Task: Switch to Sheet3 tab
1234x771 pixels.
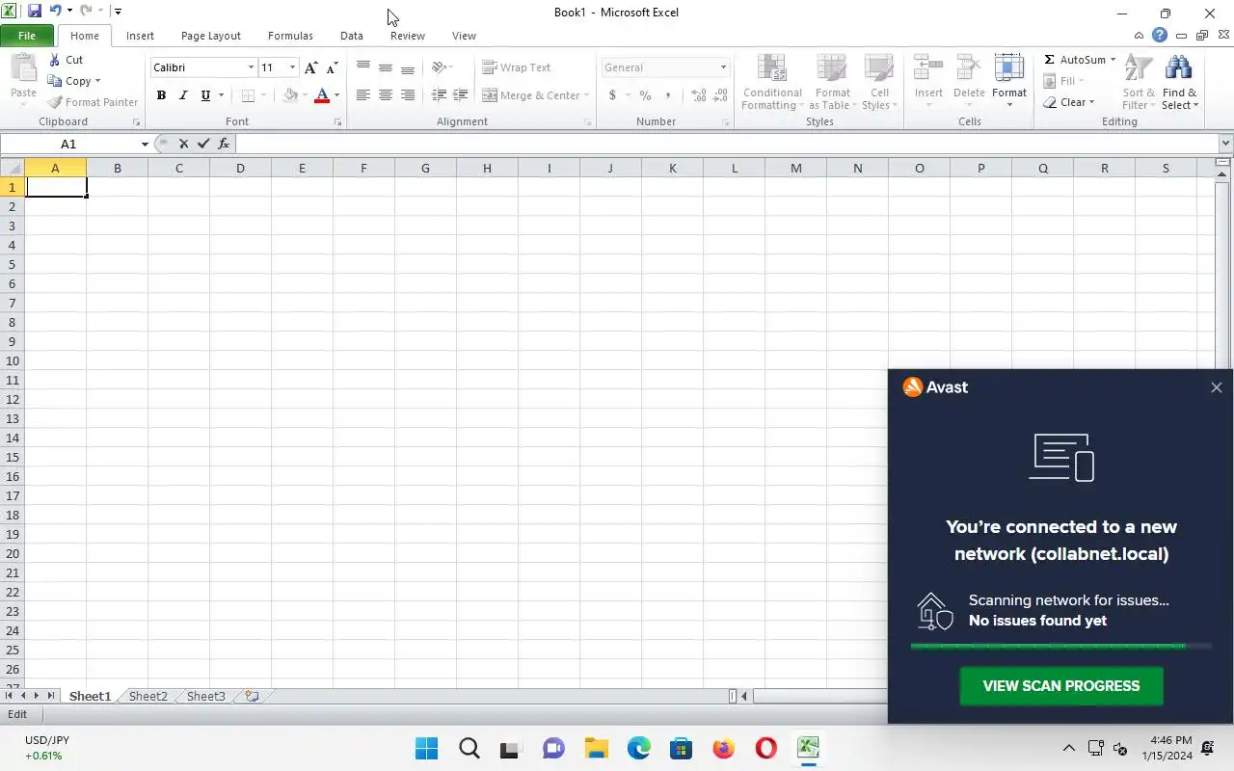Action: click(x=205, y=696)
